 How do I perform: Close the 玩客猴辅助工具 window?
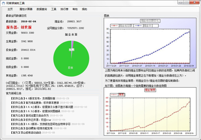tap(194, 2)
